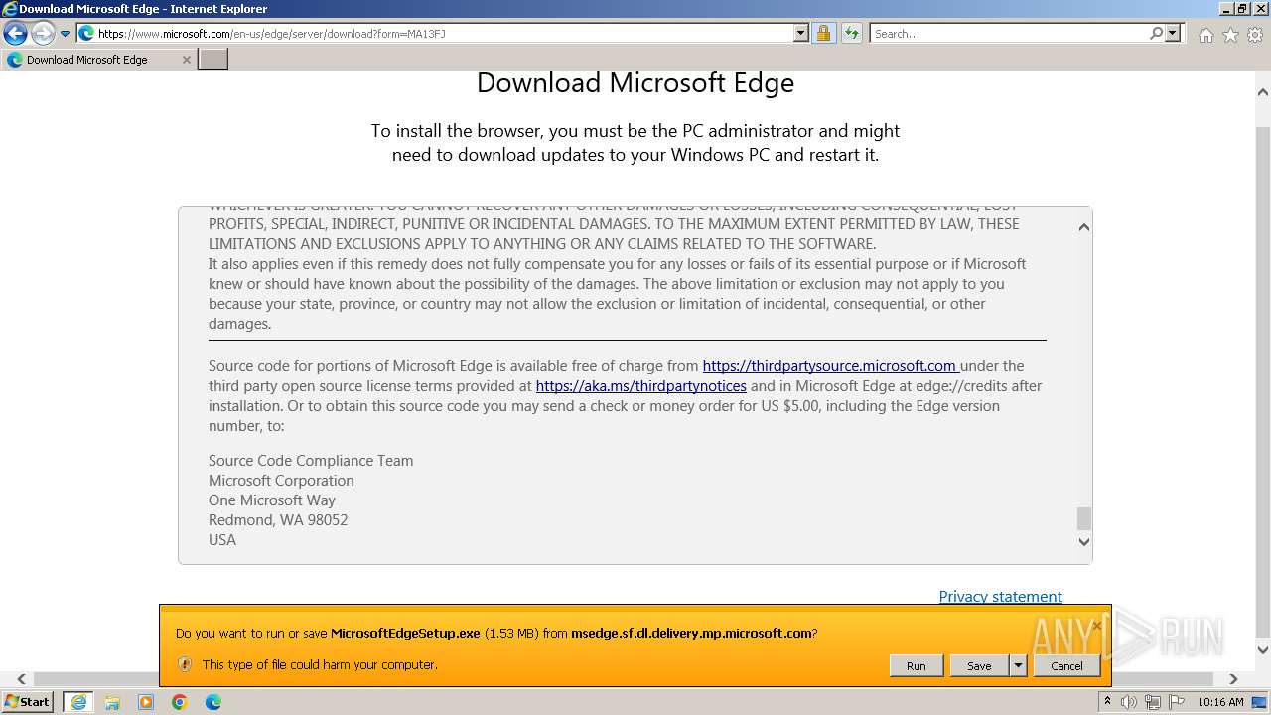
Task: Expand the Save options dropdown arrow
Action: point(1018,666)
